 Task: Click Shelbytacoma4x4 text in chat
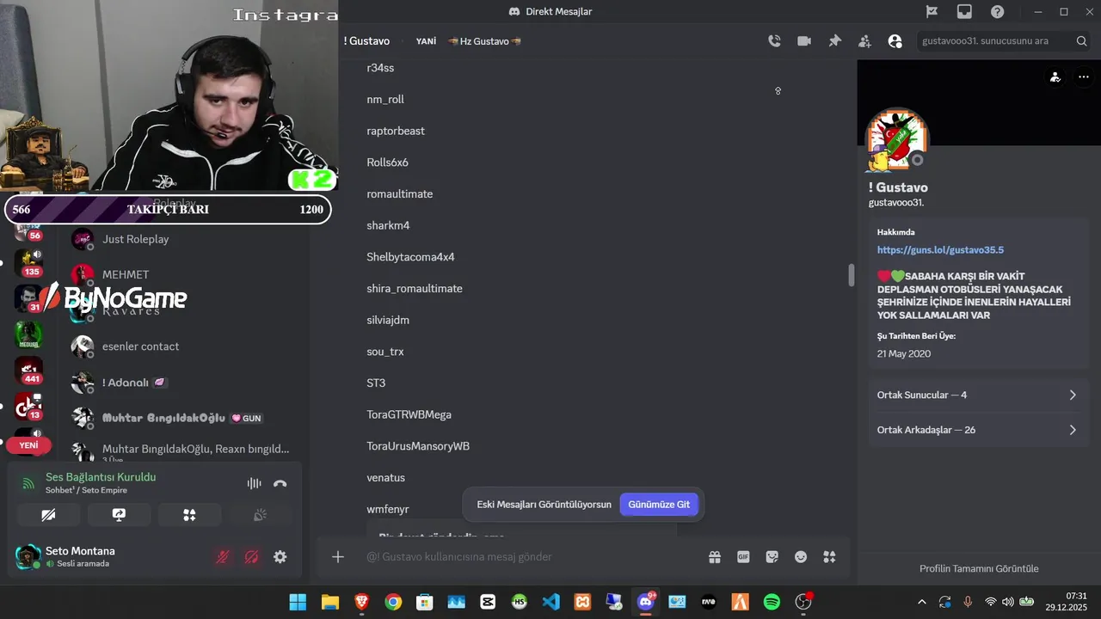[x=410, y=257]
